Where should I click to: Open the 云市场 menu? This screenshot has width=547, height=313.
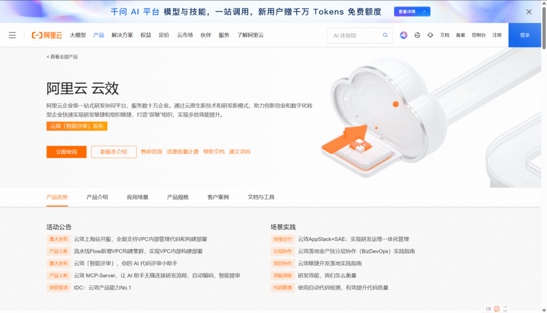(185, 35)
